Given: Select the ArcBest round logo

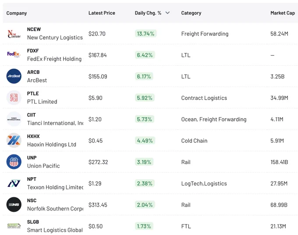Looking at the screenshot, I should tap(14, 76).
